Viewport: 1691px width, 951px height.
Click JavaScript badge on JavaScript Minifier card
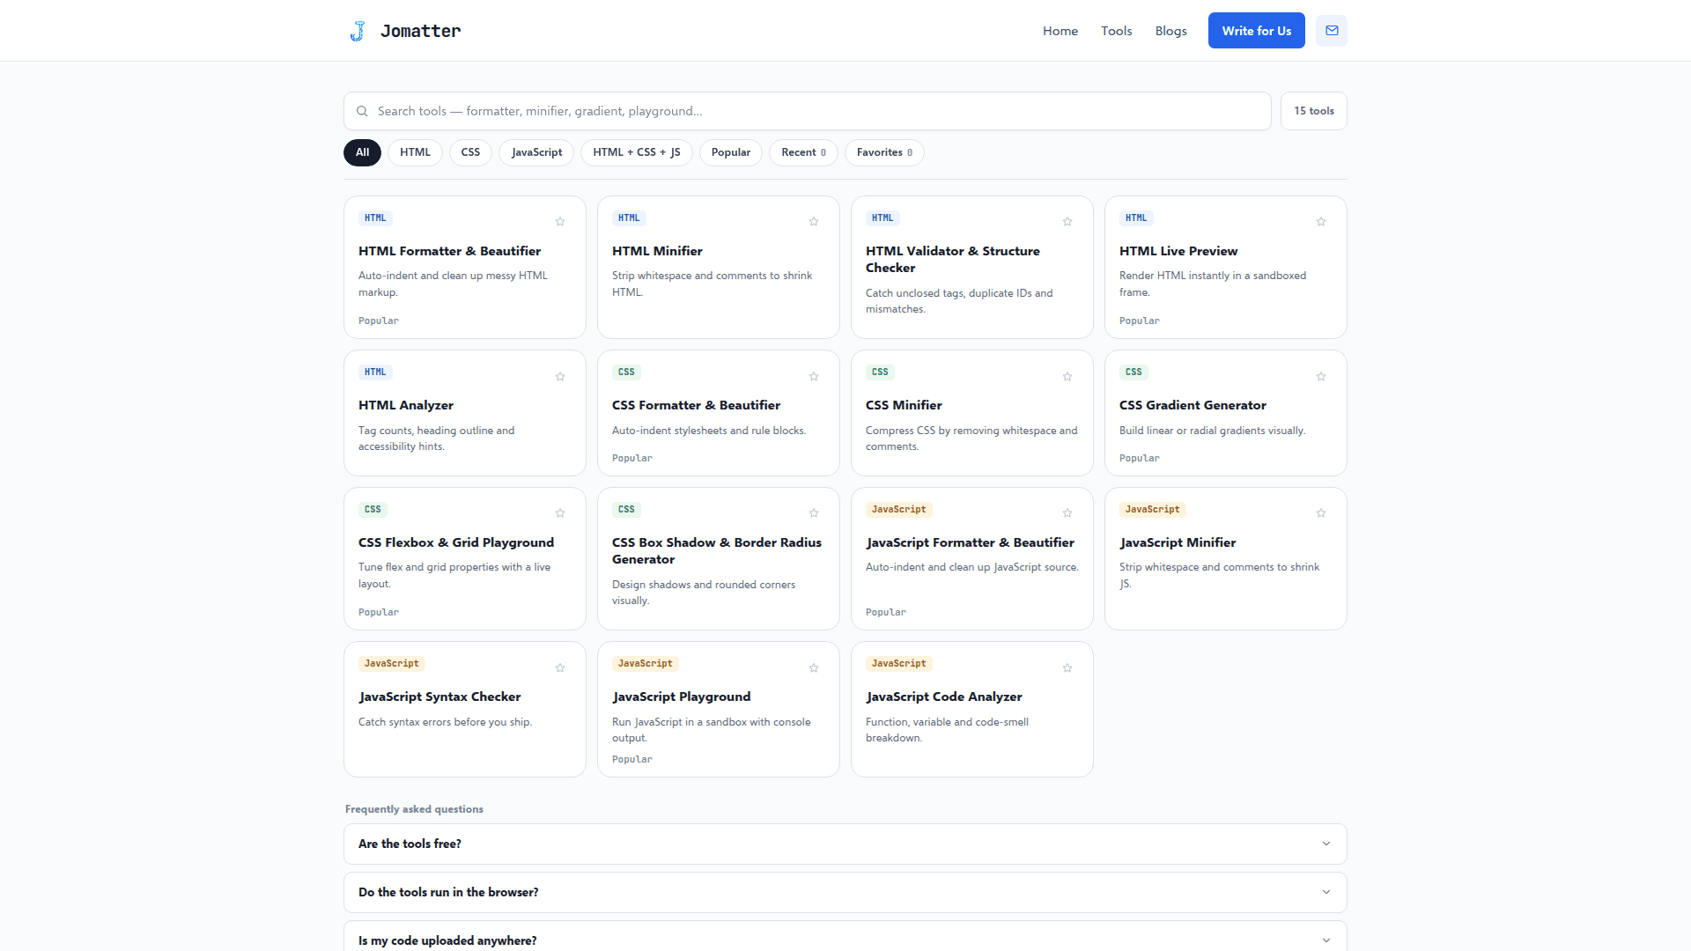coord(1152,510)
